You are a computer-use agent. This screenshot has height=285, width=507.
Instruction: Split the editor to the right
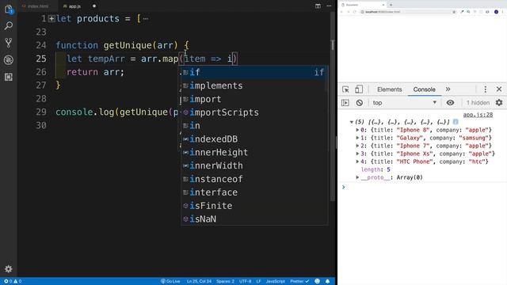[x=318, y=6]
